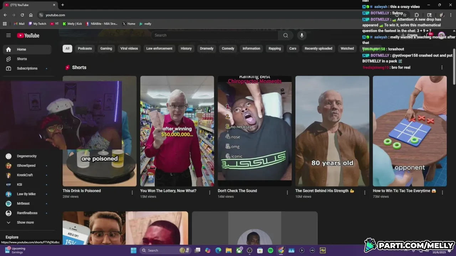The image size is (456, 256).
Task: Start voice search with the microphone icon
Action: coord(302,35)
